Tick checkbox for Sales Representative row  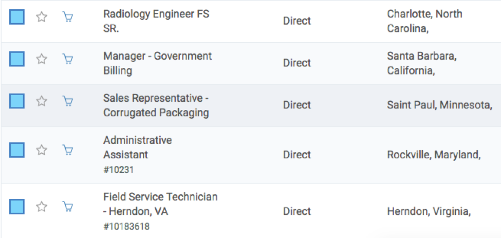[x=17, y=101]
